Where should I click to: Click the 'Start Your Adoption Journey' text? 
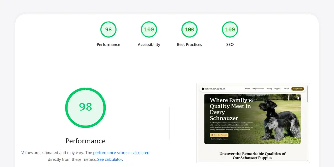coord(219,139)
